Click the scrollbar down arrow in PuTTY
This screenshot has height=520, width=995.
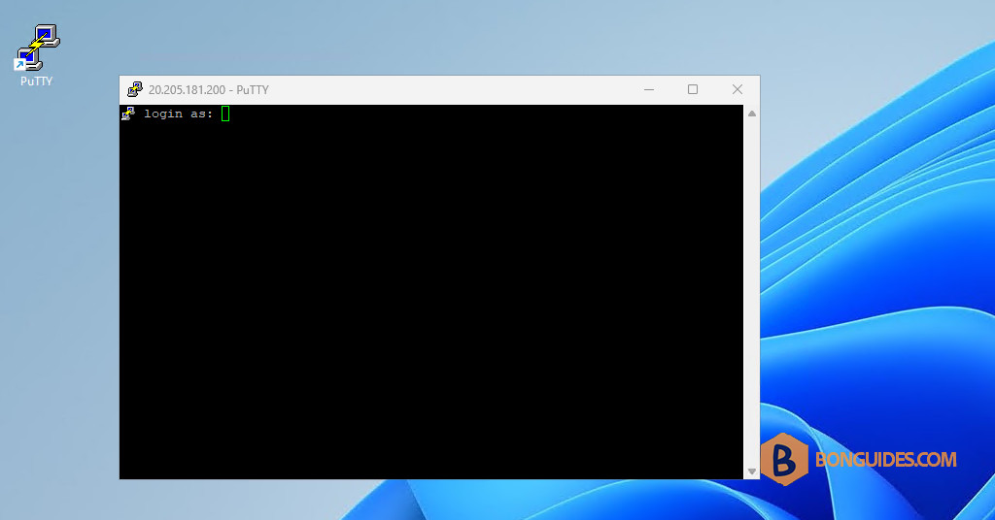[x=752, y=471]
